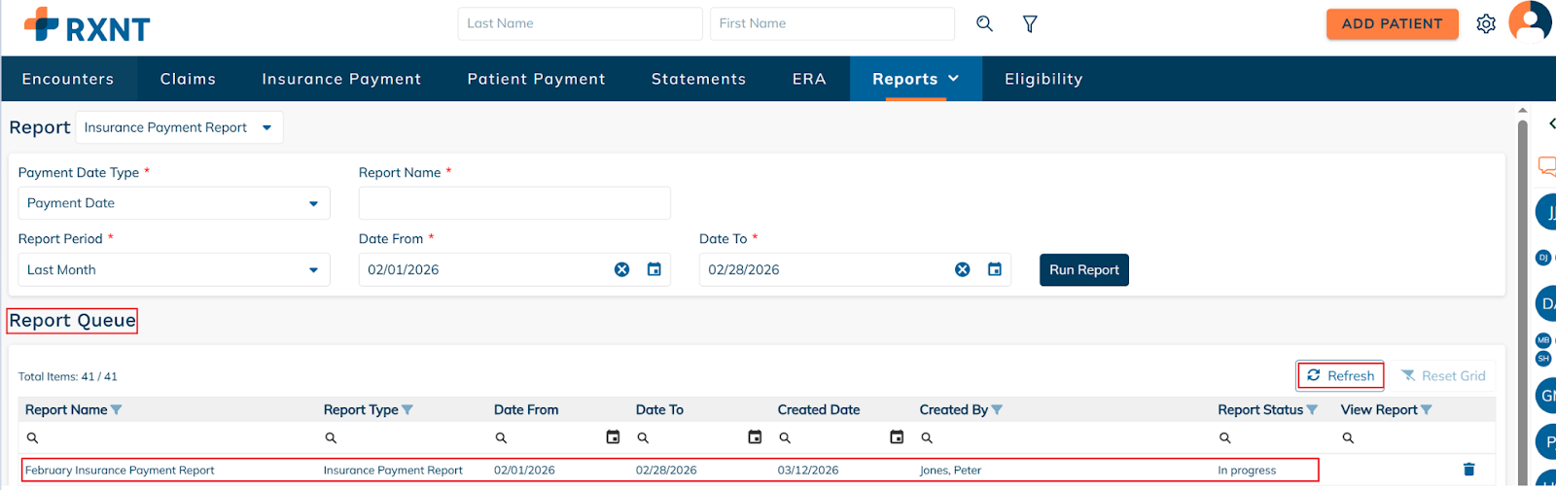Switch to the Eligibility tab
Screen dimensions: 1556x490
[x=1043, y=79]
